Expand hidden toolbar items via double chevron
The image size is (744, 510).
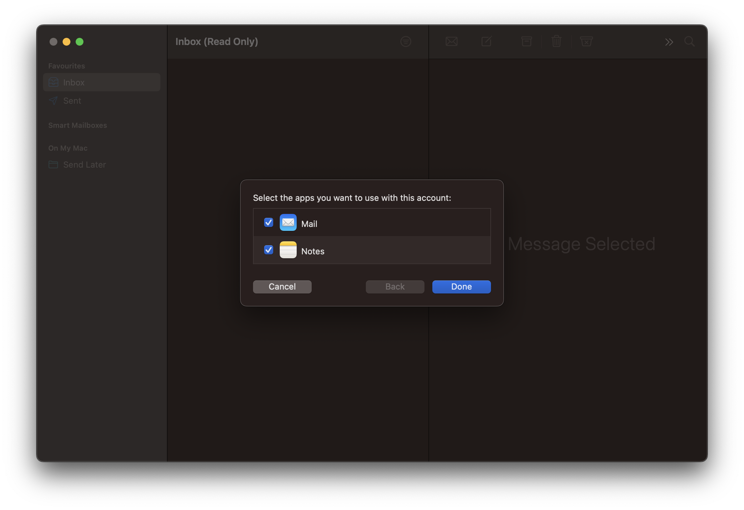669,41
